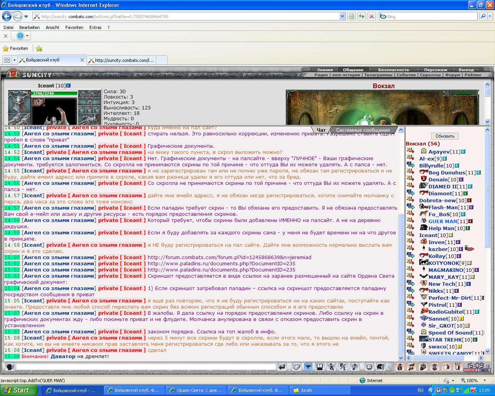495x396 pixels.
Task: Send private message to Agayev via arrow icon
Action: [410, 151]
